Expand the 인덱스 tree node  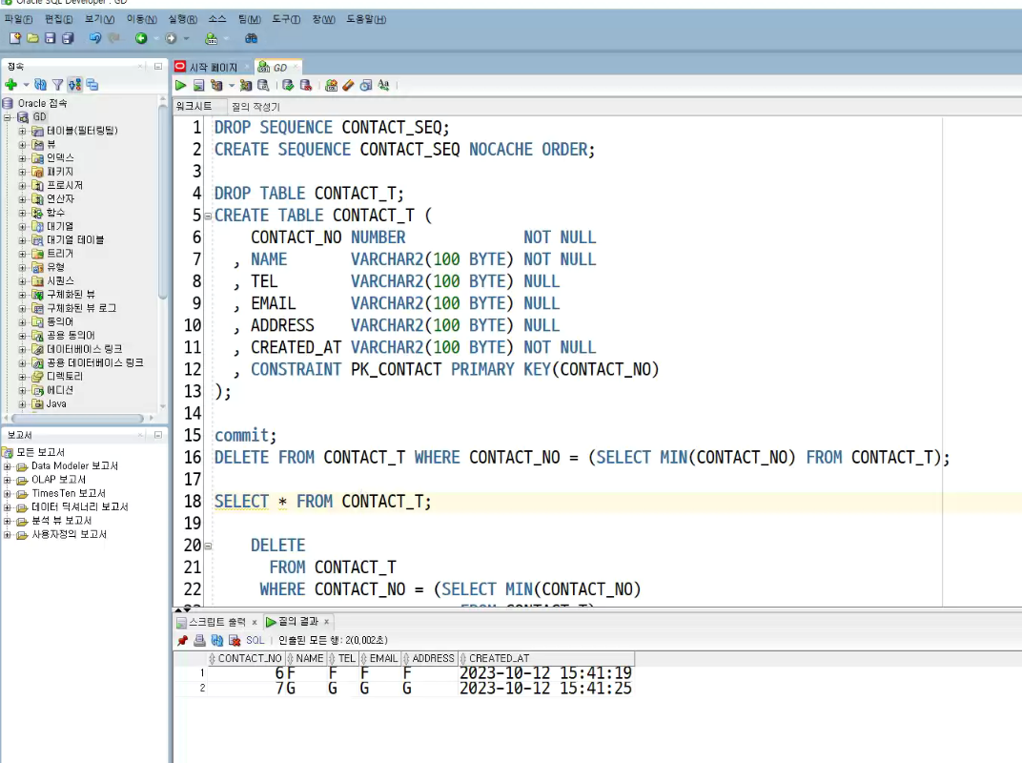[x=22, y=158]
